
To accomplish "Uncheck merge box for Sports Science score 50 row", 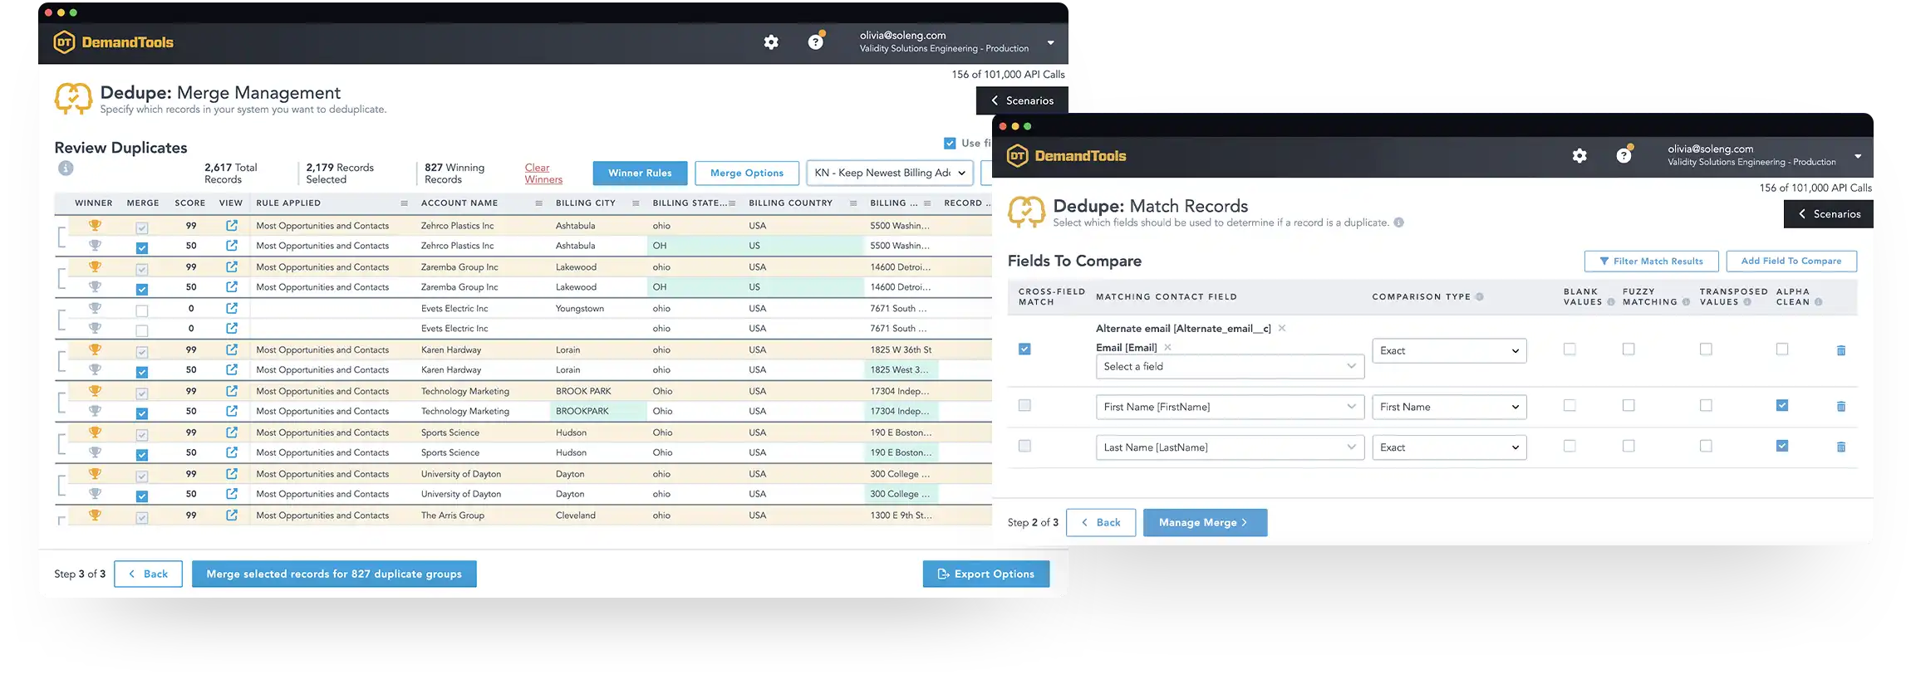I will pyautogui.click(x=142, y=455).
